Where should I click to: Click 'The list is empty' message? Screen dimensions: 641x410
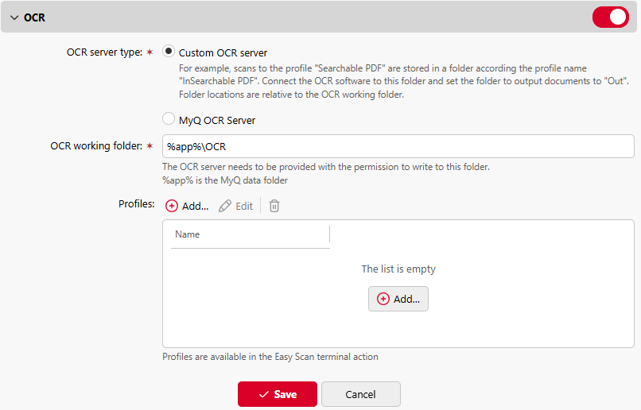(398, 269)
